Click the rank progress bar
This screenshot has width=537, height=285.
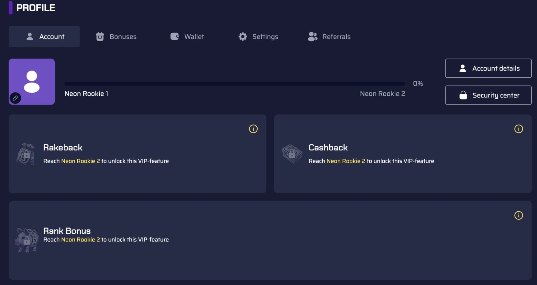pyautogui.click(x=235, y=84)
